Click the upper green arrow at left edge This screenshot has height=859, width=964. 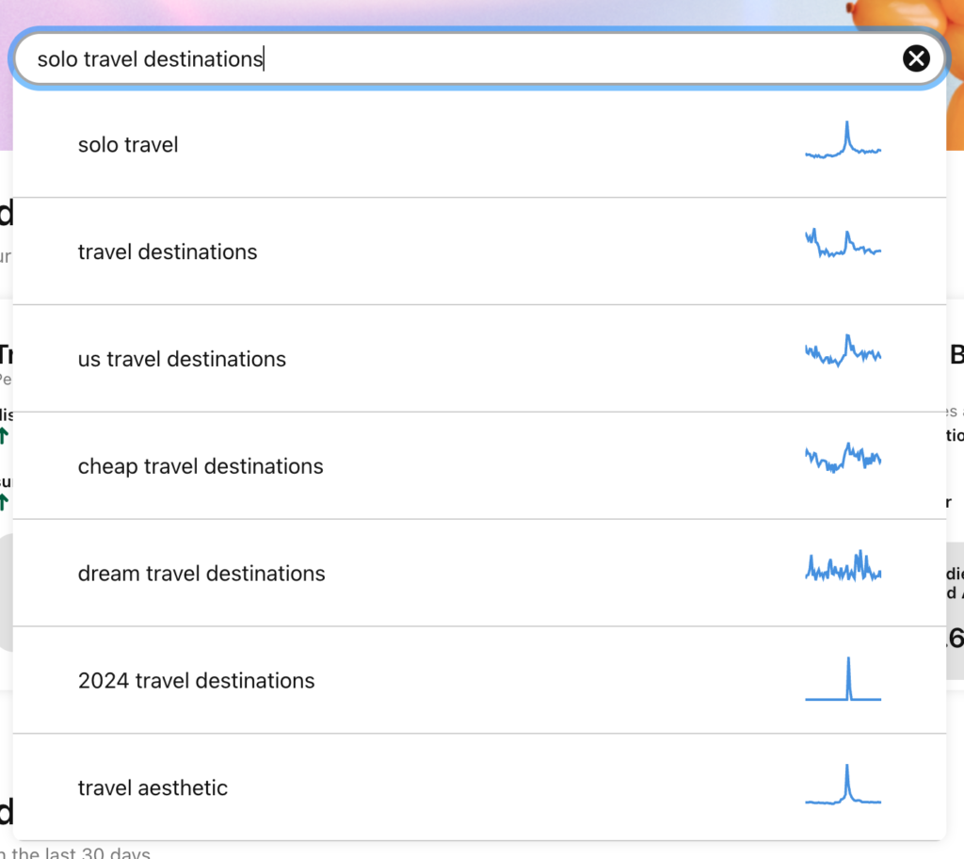[x=4, y=435]
